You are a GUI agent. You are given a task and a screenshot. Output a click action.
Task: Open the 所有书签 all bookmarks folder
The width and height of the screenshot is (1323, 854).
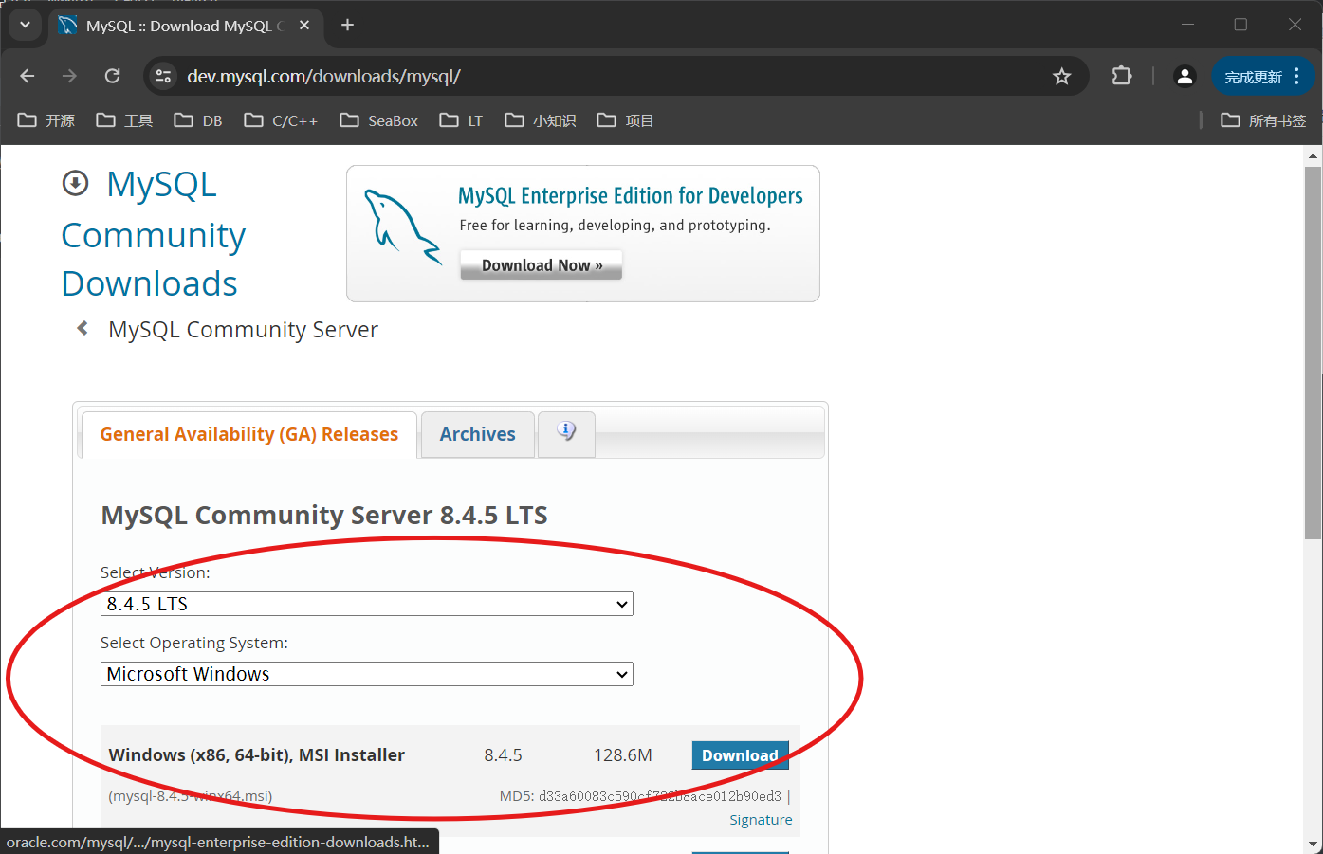tap(1264, 120)
